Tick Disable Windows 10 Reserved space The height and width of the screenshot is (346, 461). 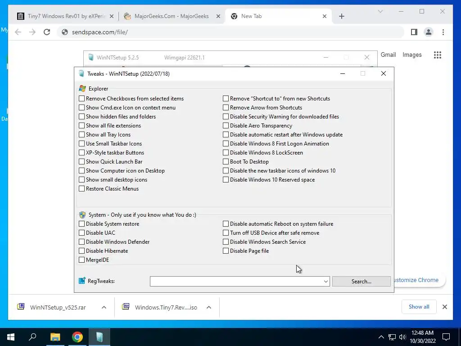coord(226,179)
